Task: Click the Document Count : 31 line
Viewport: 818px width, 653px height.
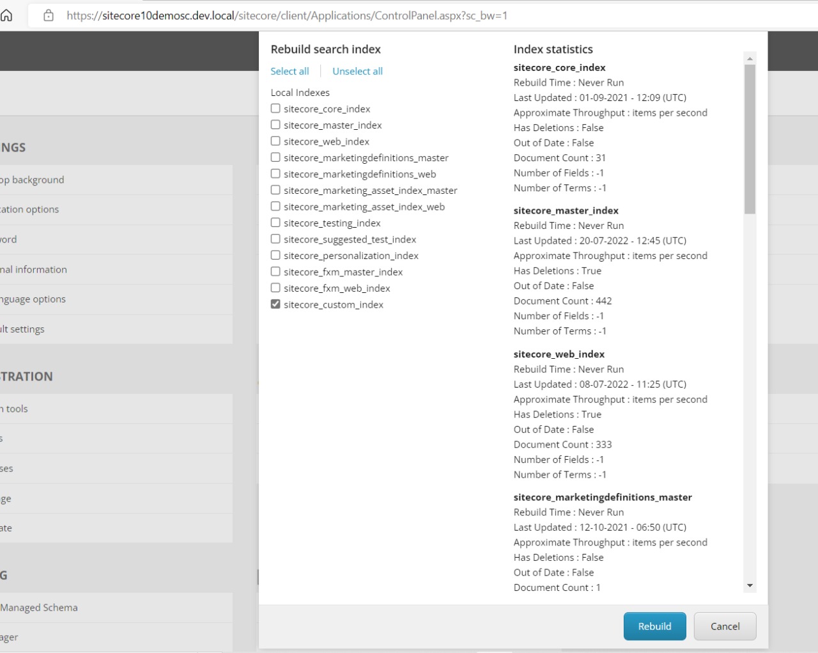Action: click(x=560, y=157)
